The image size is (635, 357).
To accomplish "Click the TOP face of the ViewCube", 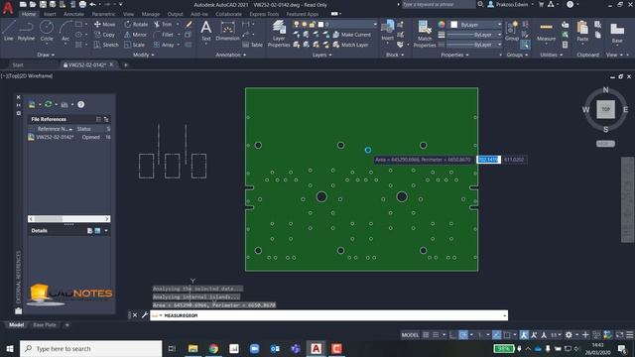I will (605, 109).
